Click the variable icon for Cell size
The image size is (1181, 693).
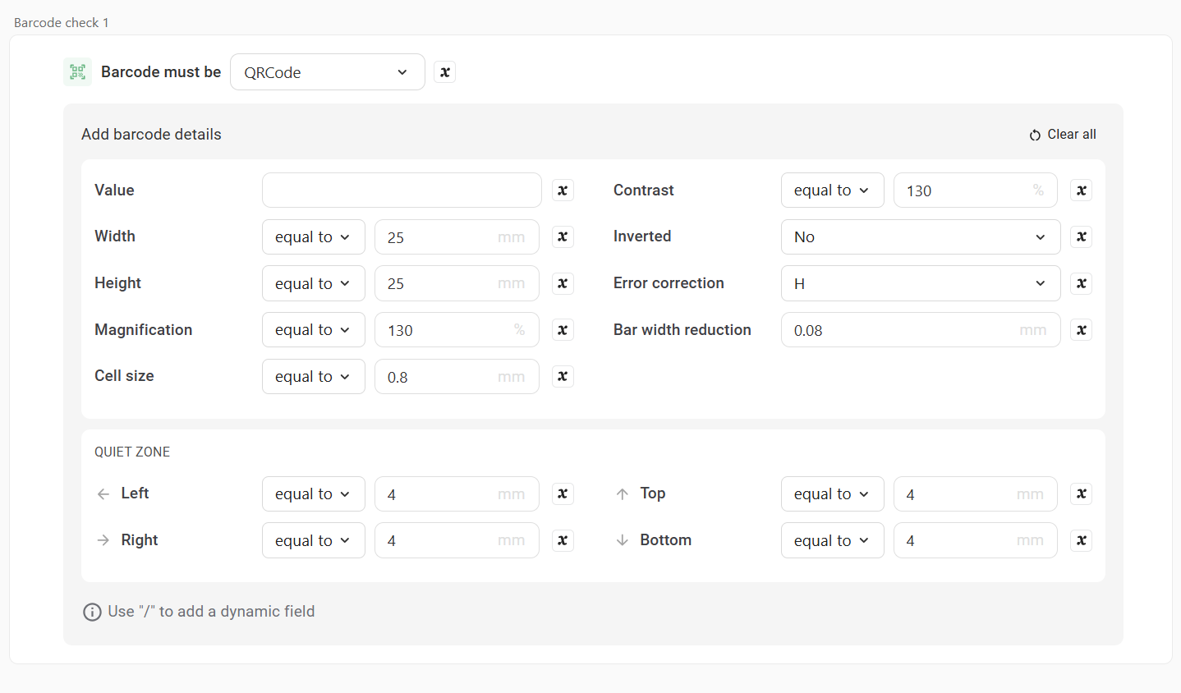tap(563, 377)
